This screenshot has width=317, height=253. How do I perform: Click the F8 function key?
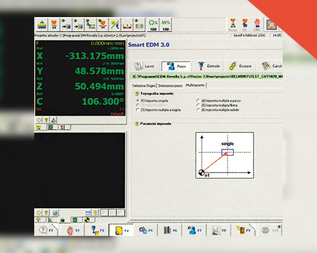pos(219,230)
